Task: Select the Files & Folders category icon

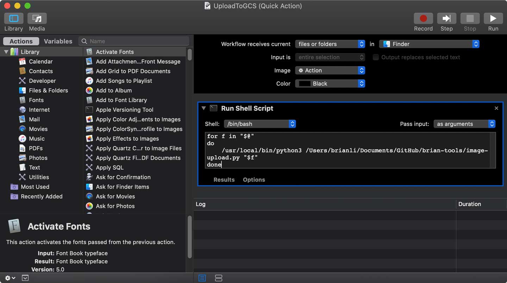Action: coord(23,90)
